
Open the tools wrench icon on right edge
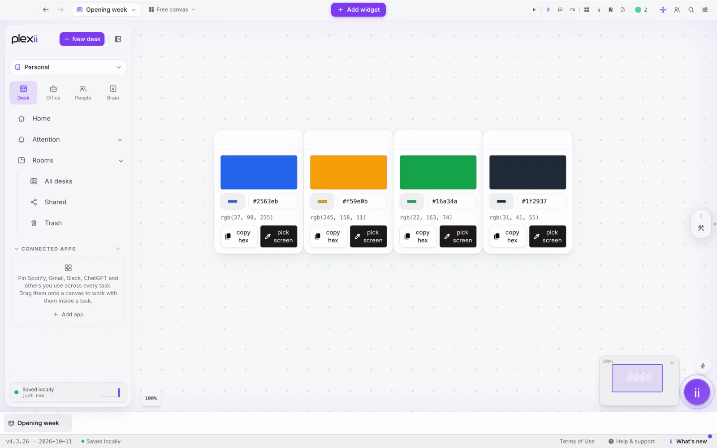pyautogui.click(x=701, y=228)
